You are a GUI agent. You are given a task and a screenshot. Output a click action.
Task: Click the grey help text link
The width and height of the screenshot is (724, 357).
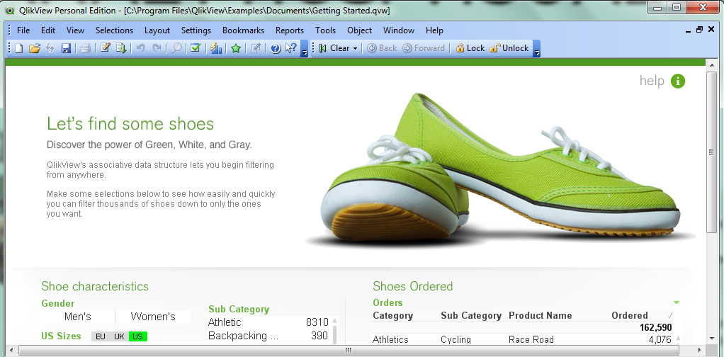point(652,81)
